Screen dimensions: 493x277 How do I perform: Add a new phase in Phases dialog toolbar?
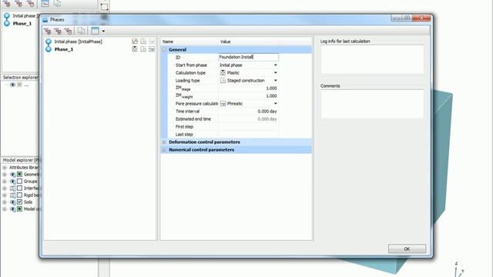click(48, 31)
